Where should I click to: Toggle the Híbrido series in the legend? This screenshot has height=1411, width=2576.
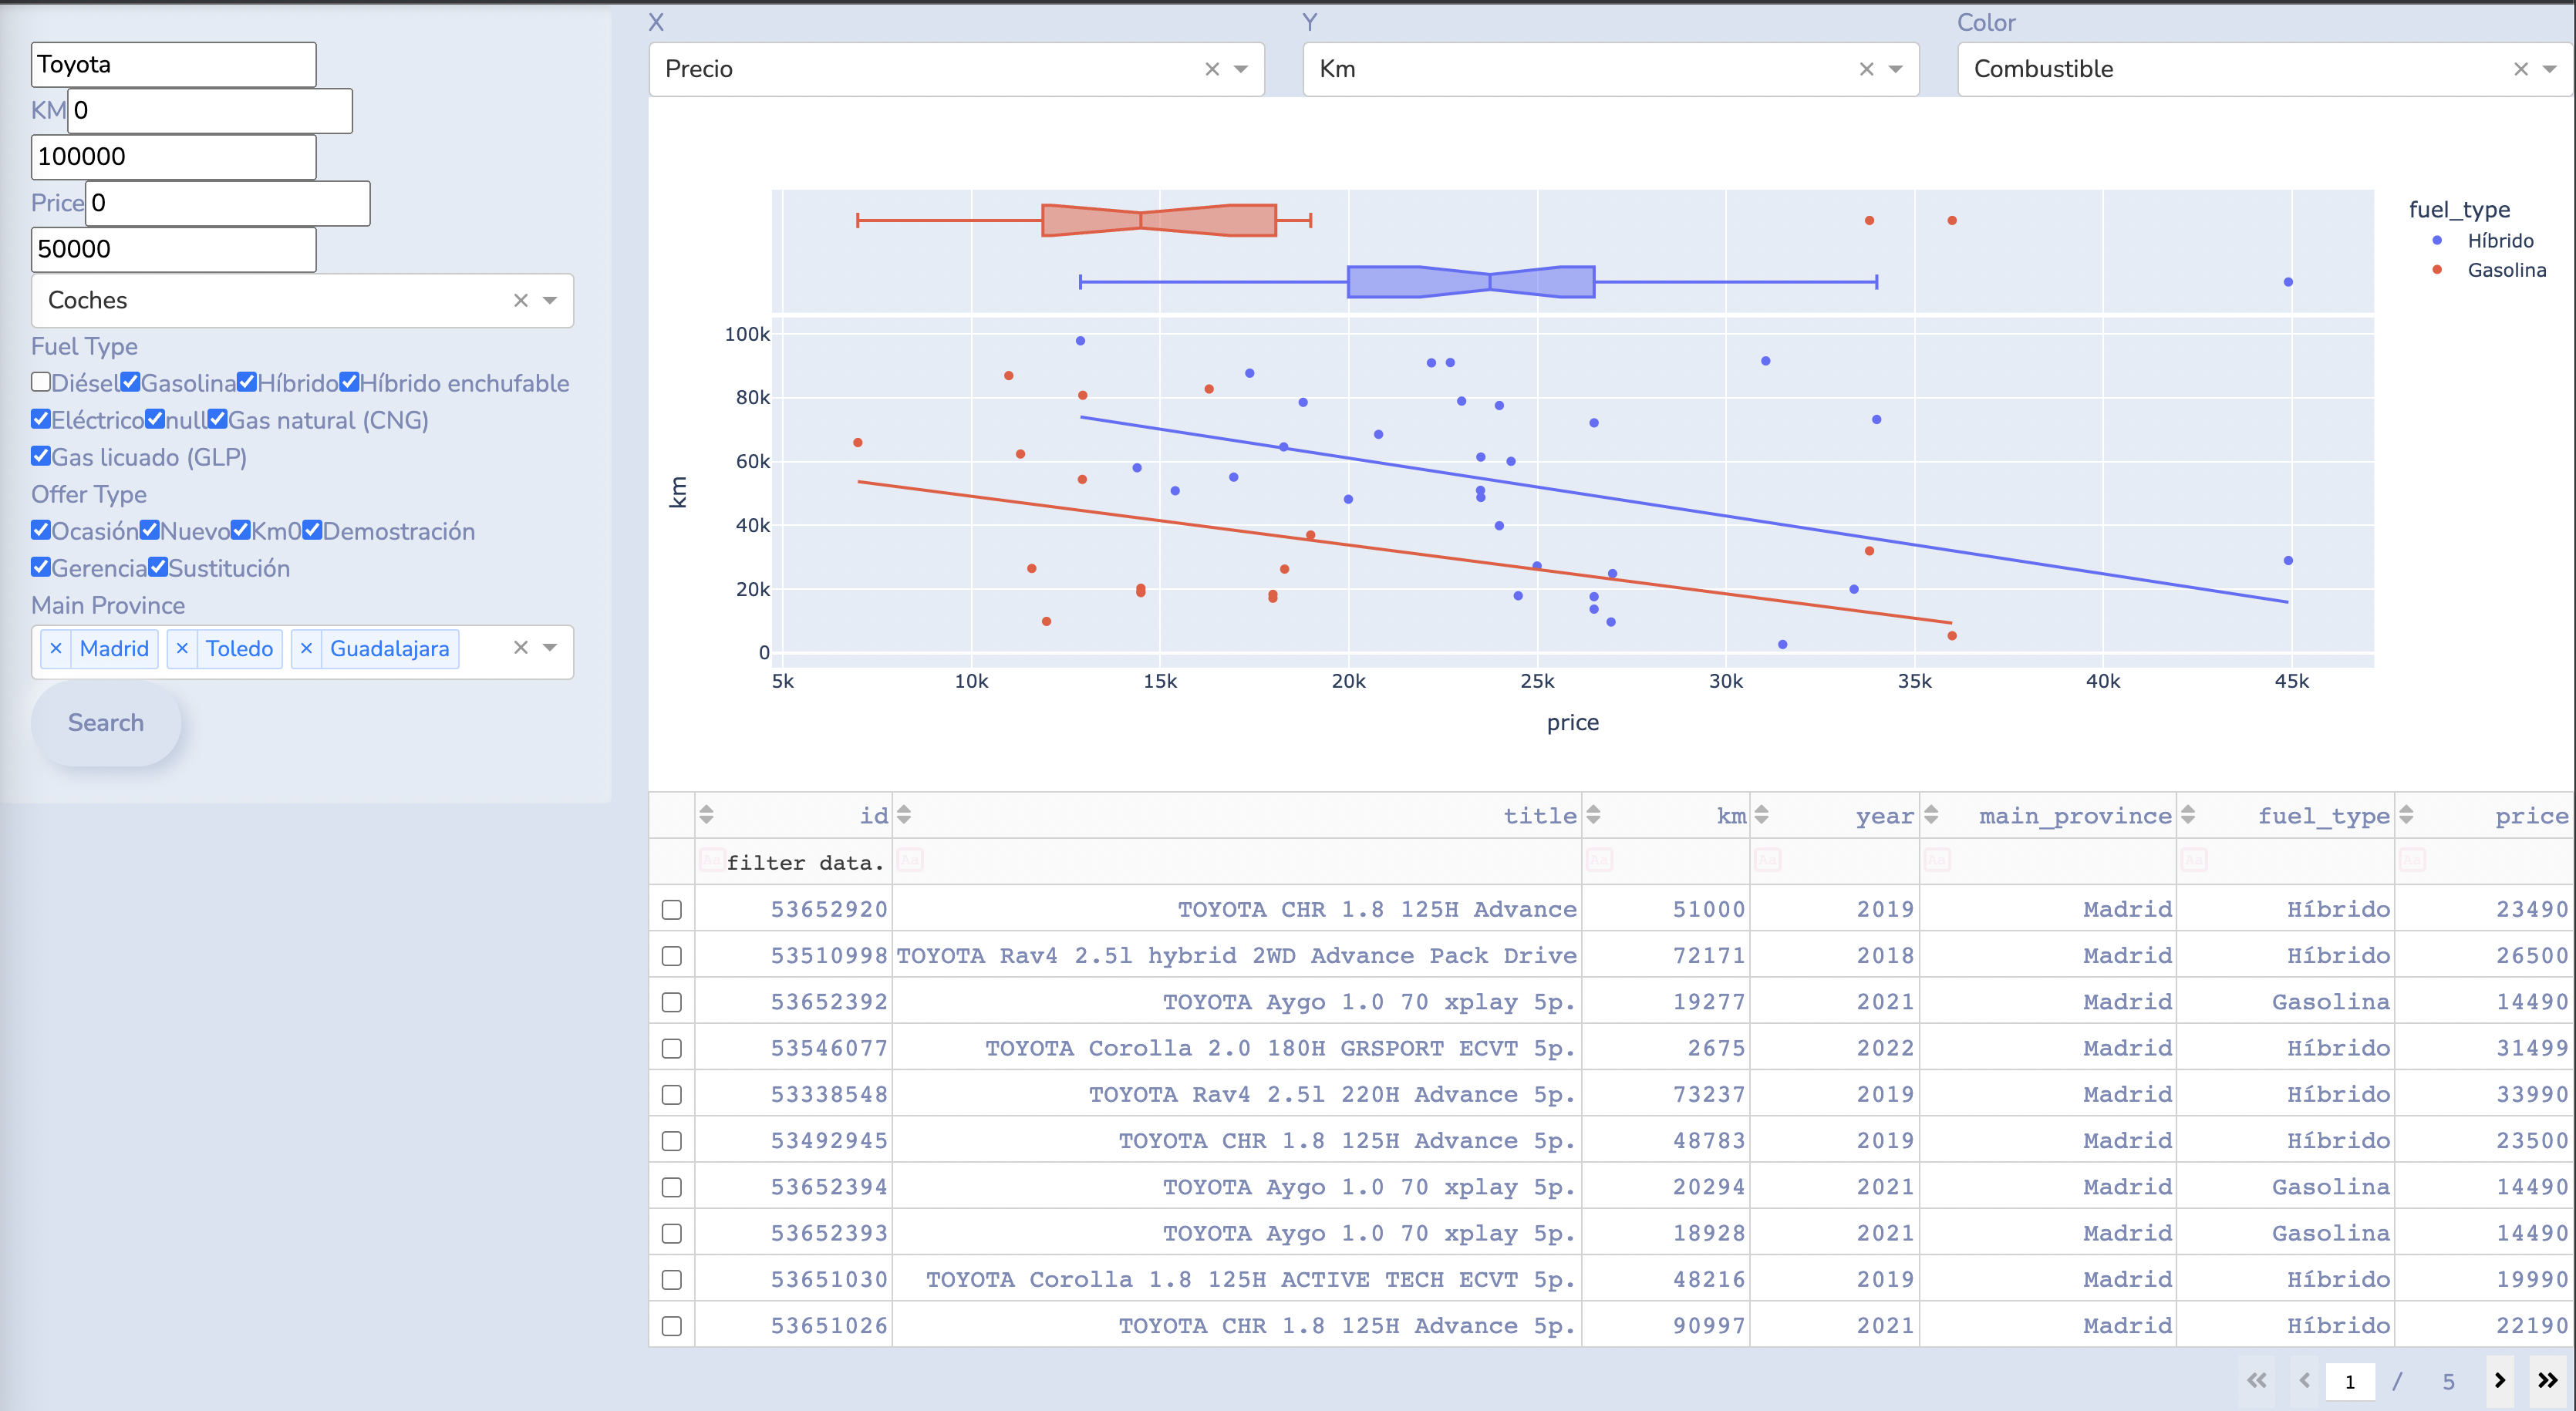coord(2499,241)
